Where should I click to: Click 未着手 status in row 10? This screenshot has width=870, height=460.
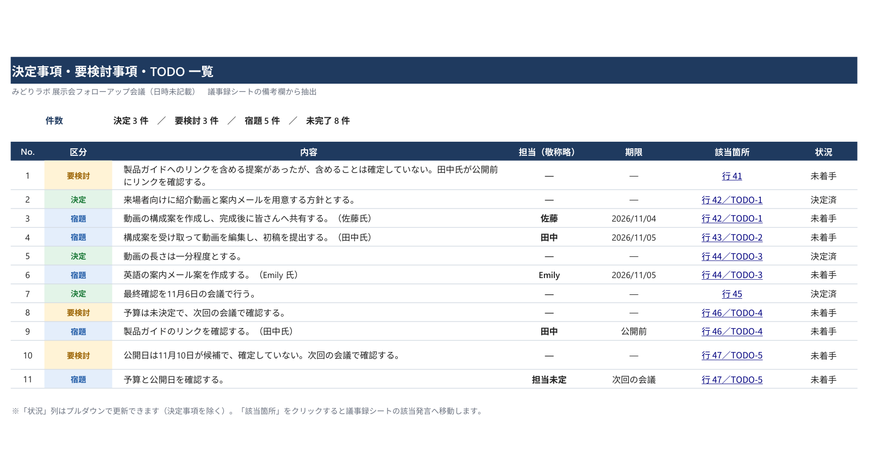[823, 355]
